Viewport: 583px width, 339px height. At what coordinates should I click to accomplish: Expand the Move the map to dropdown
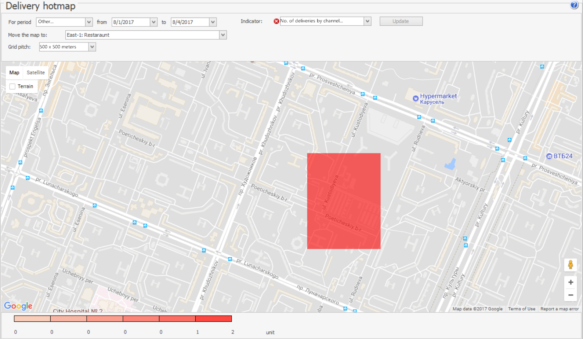[x=223, y=35]
